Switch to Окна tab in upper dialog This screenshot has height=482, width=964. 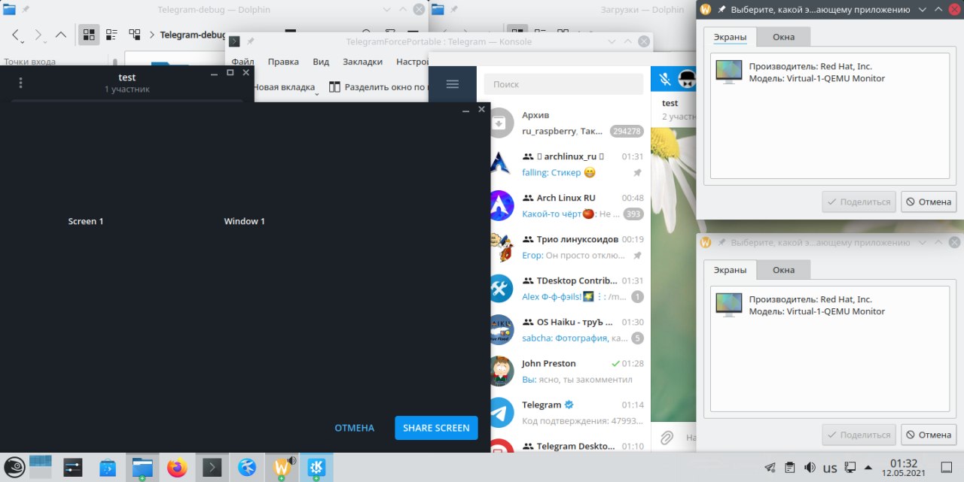(x=783, y=37)
